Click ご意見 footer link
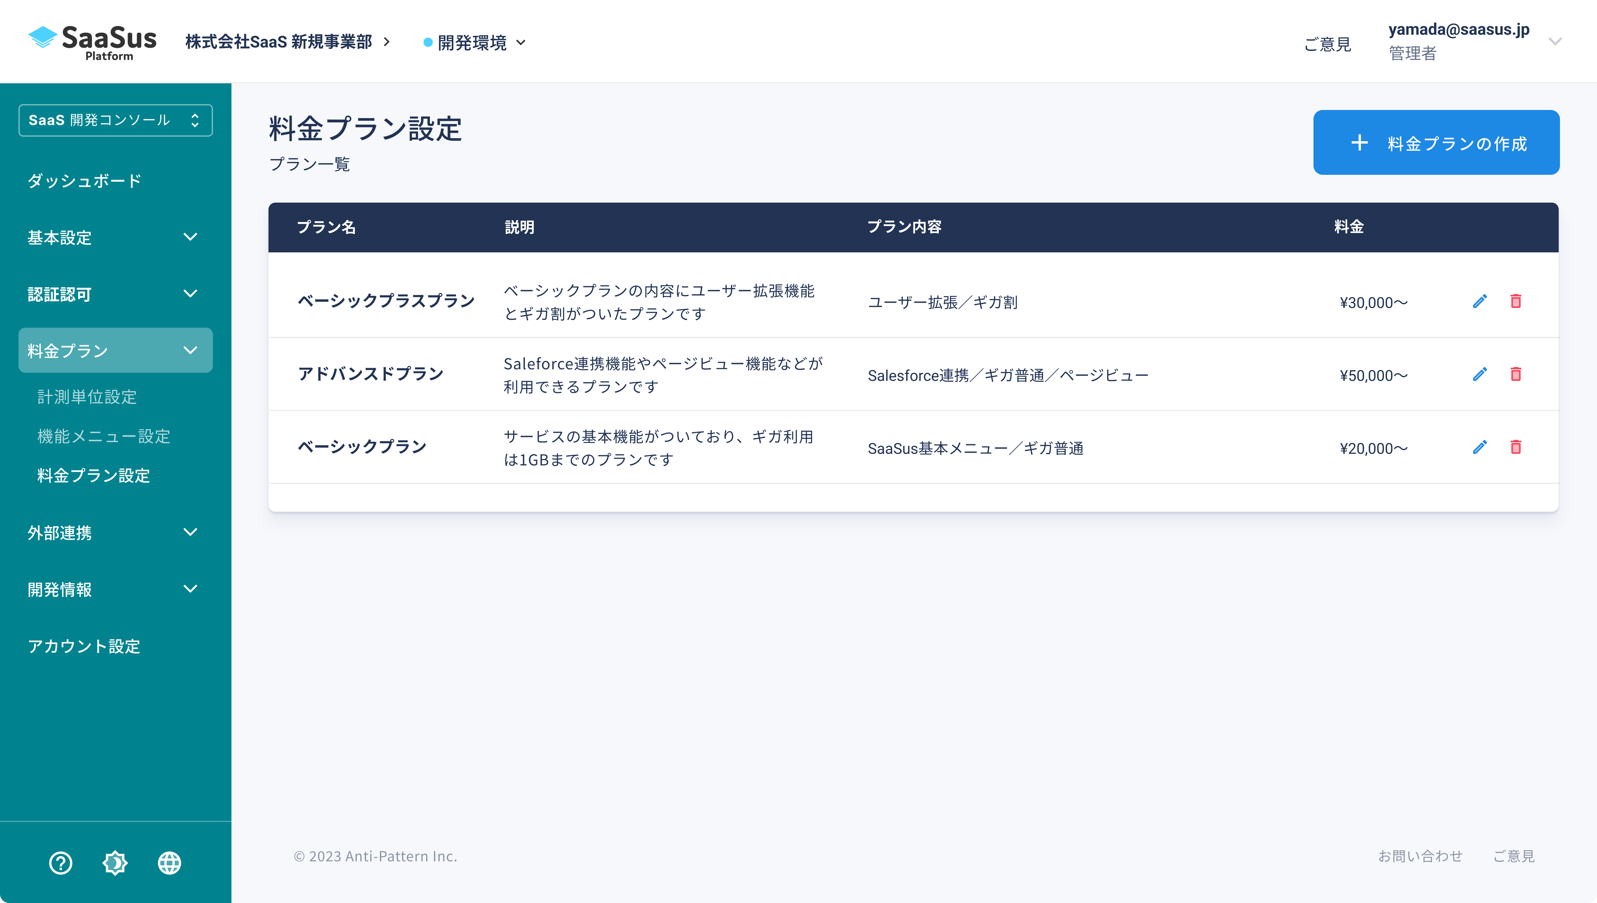This screenshot has width=1597, height=903. (1514, 856)
